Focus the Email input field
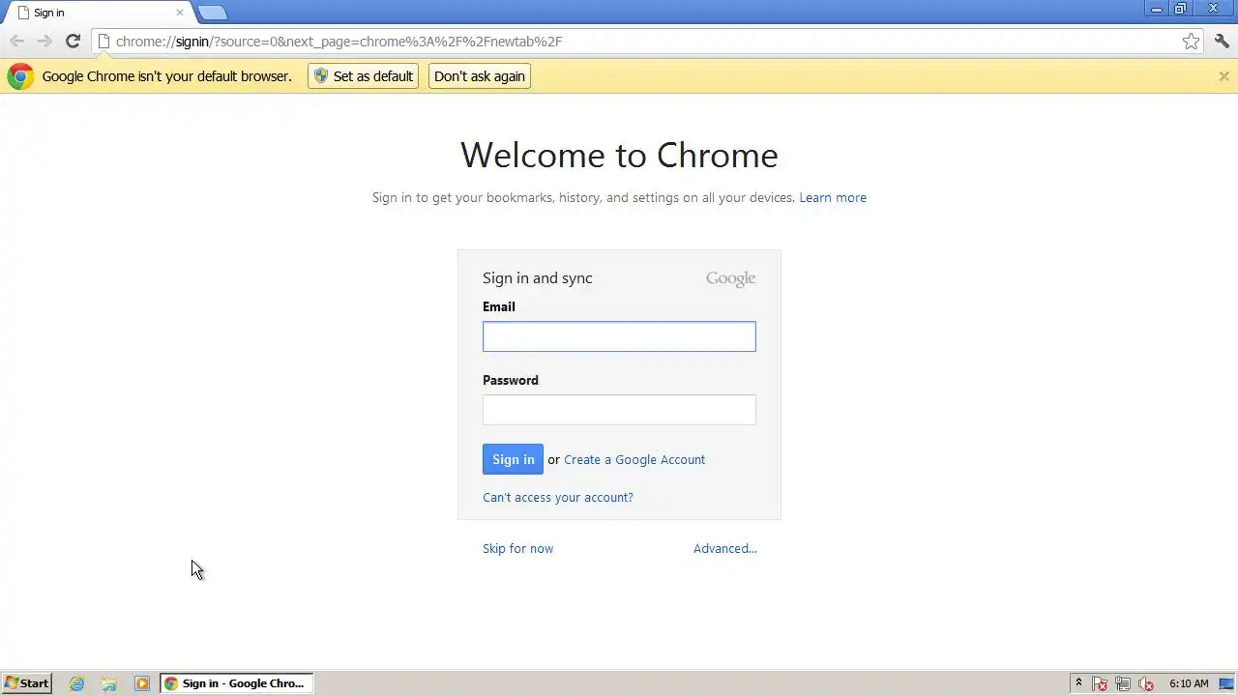This screenshot has width=1238, height=696. click(x=619, y=336)
